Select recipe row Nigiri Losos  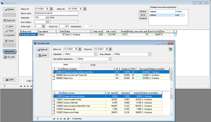111,78
